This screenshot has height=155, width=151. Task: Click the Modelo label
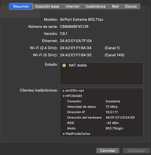(x=51, y=20)
